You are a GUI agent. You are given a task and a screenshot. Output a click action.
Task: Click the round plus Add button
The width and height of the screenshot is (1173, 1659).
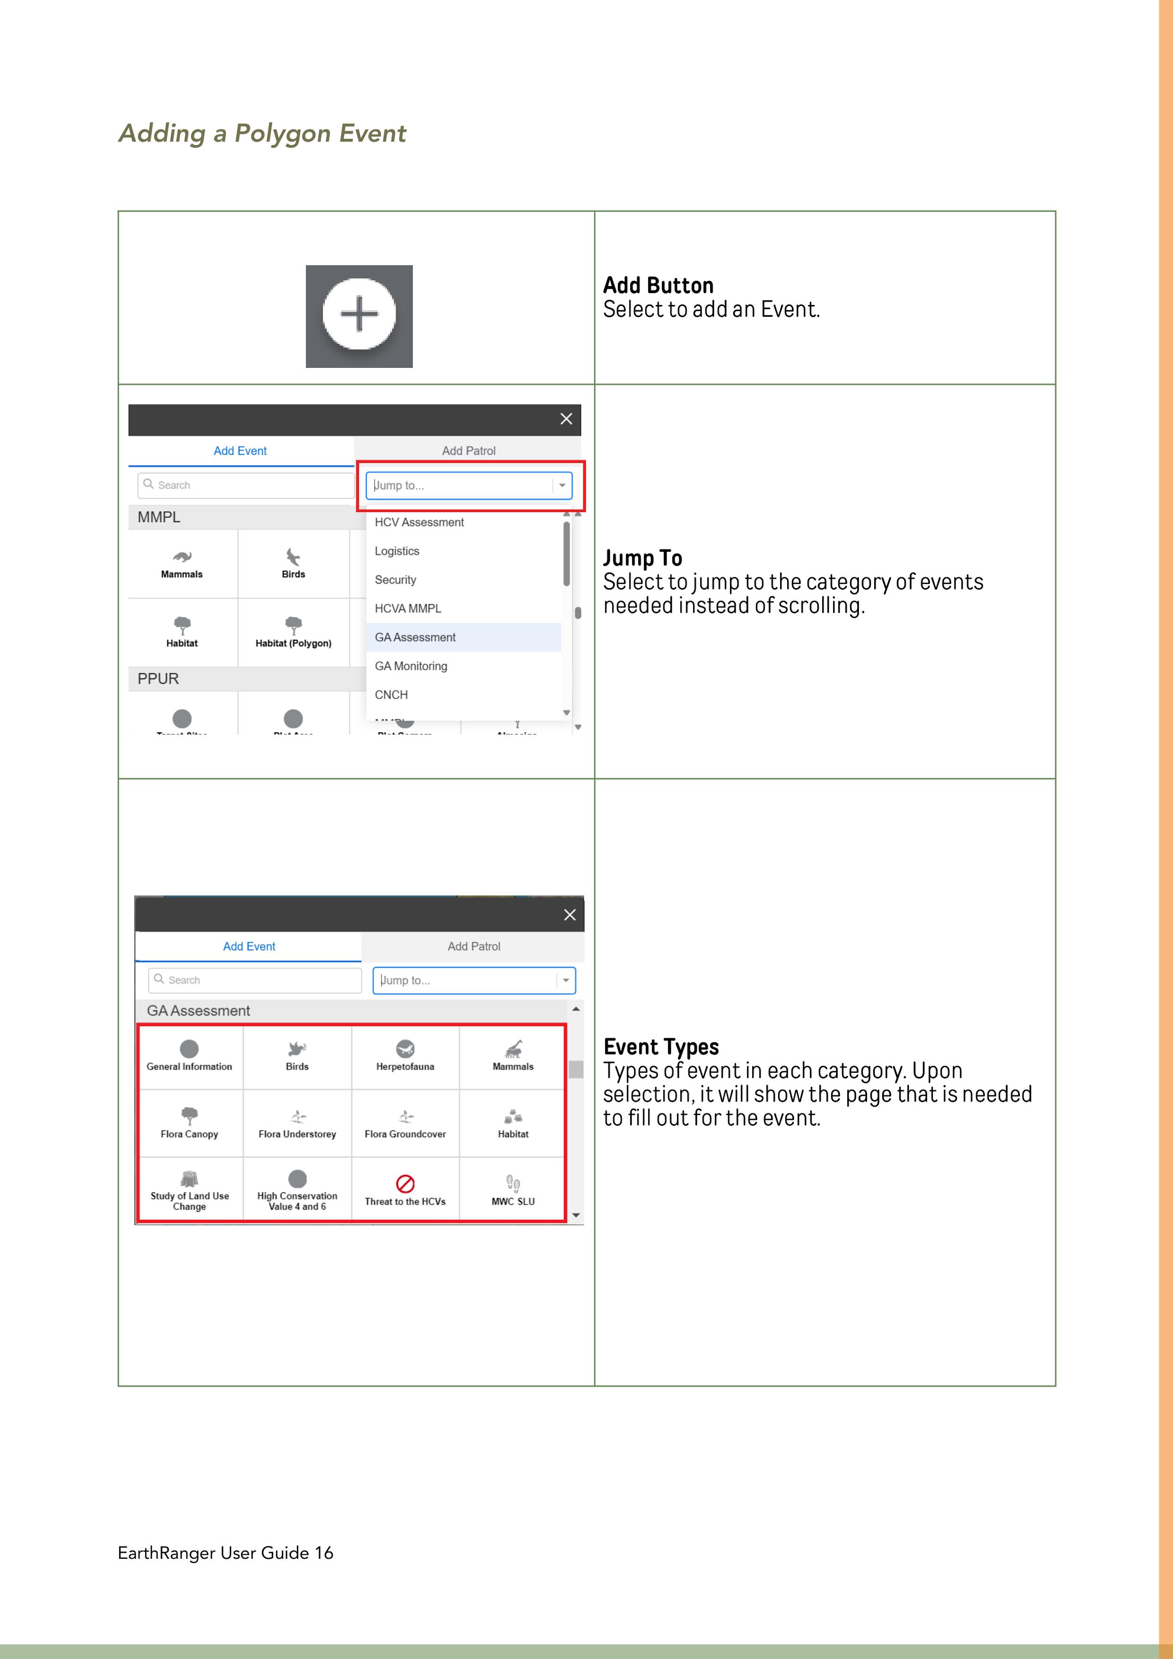pos(359,314)
